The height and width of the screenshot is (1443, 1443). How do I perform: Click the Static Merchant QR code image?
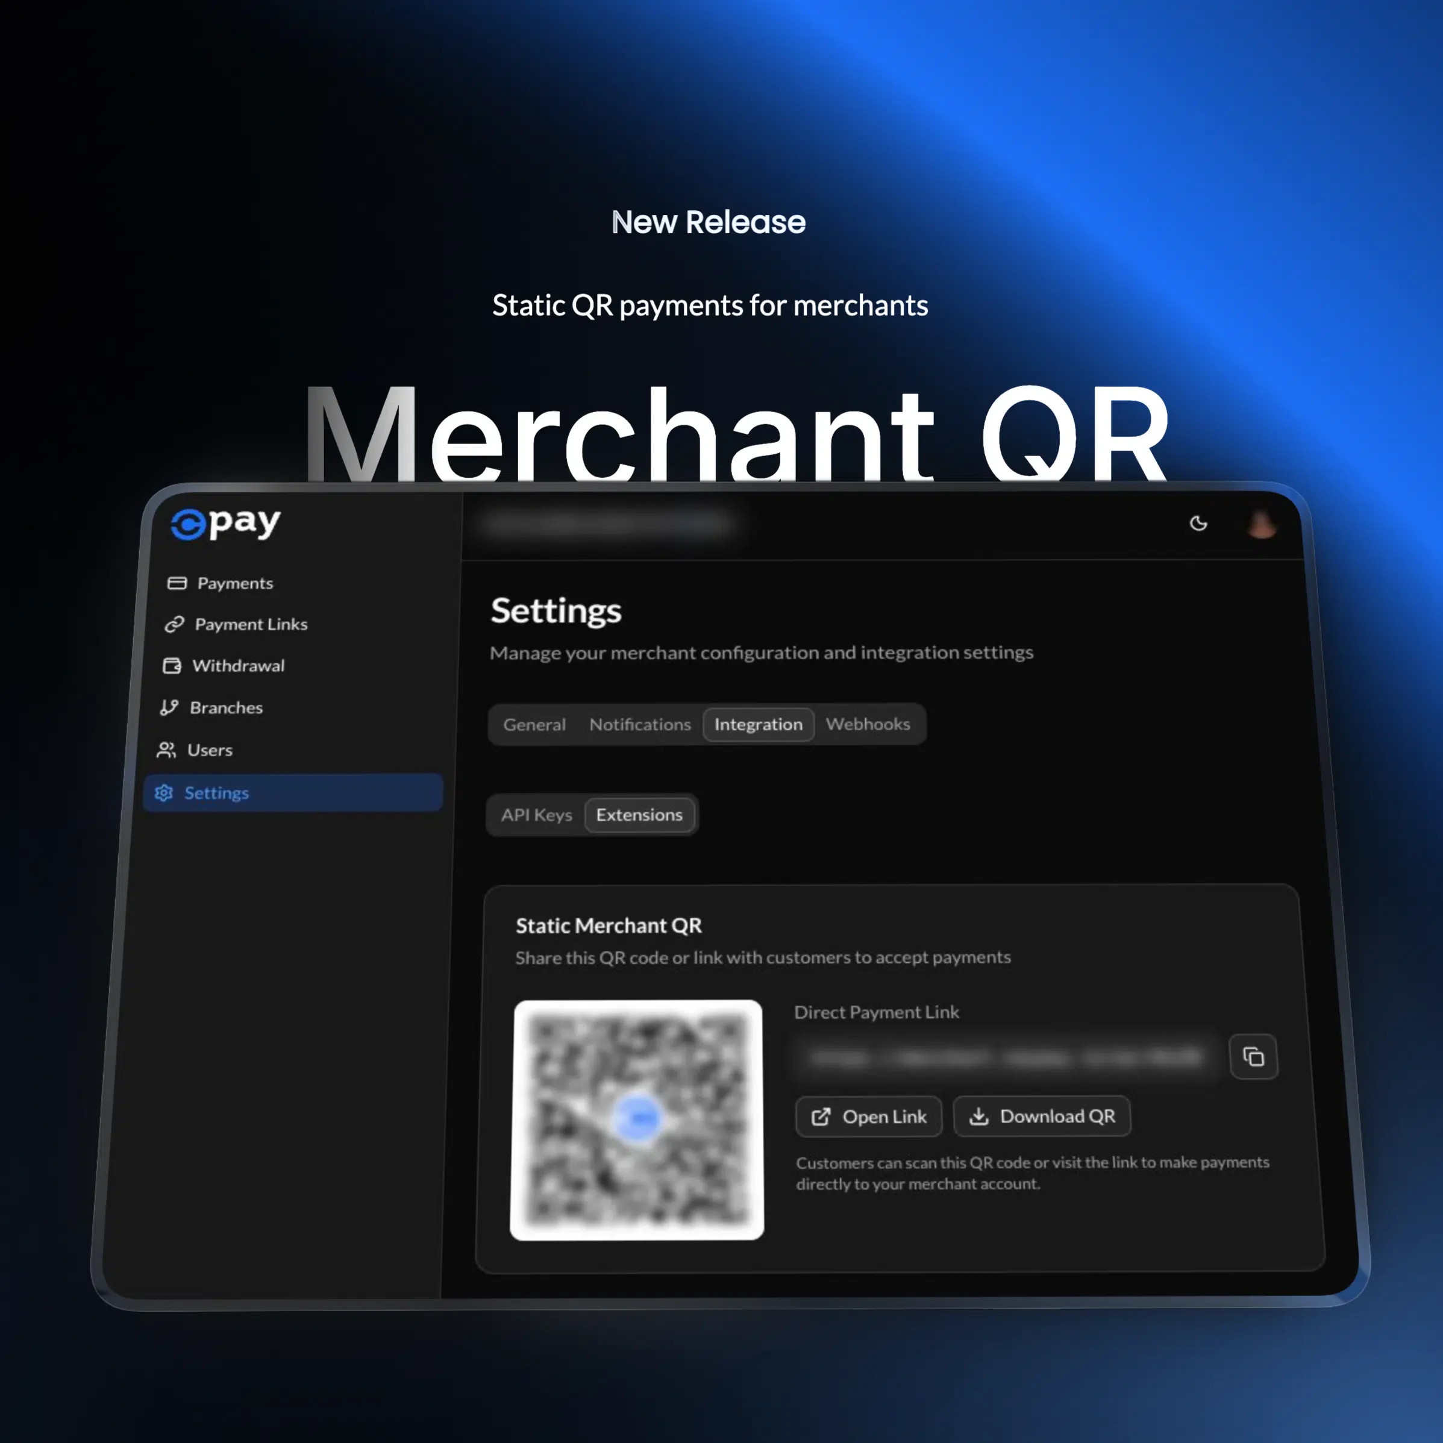[637, 1118]
